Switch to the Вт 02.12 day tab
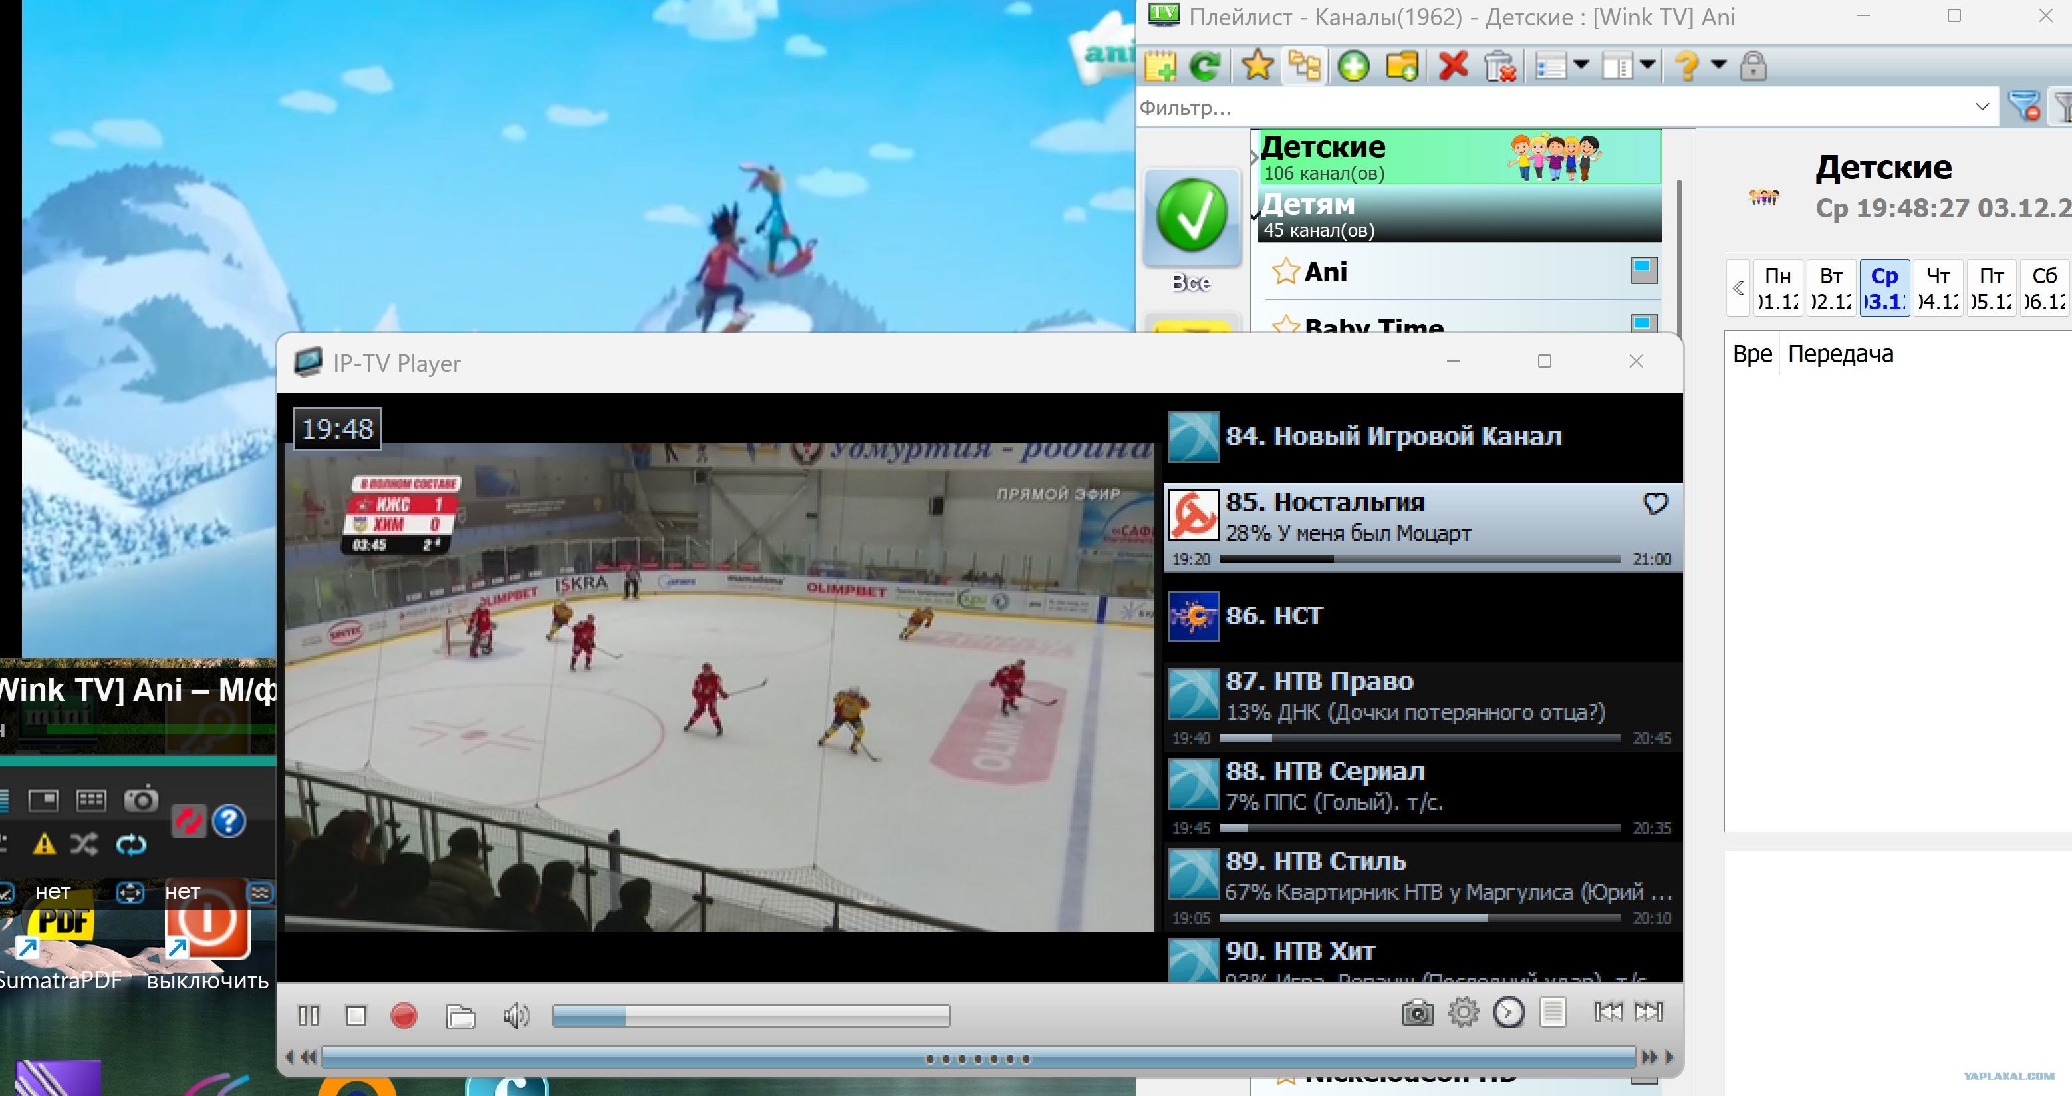This screenshot has width=2072, height=1096. [x=1831, y=288]
